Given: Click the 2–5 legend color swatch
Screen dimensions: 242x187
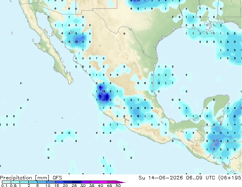Looking at the screenshot, I should tap(33, 182).
